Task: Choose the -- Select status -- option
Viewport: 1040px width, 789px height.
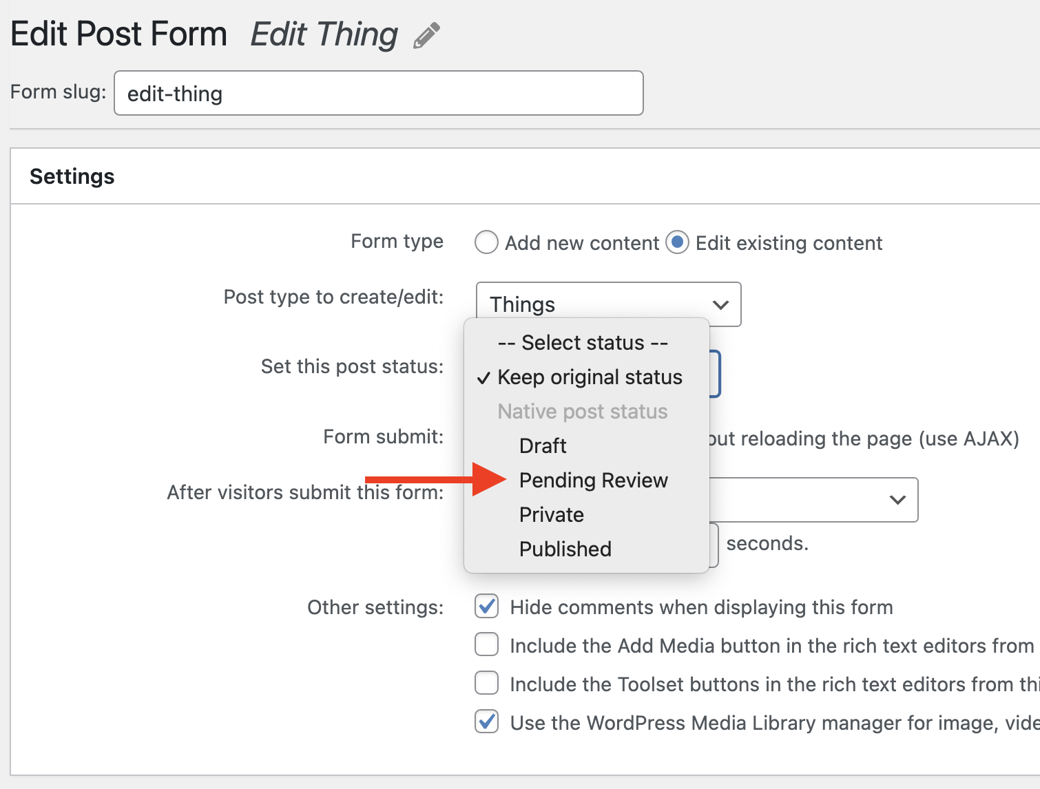Action: click(x=583, y=343)
